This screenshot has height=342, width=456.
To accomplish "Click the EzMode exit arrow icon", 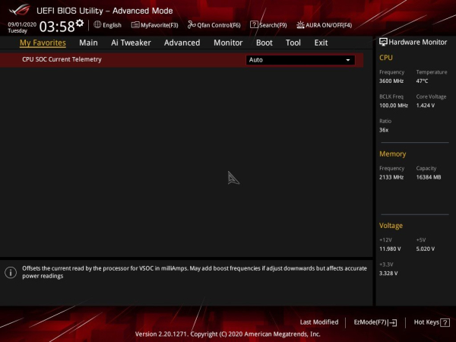I will [392, 322].
